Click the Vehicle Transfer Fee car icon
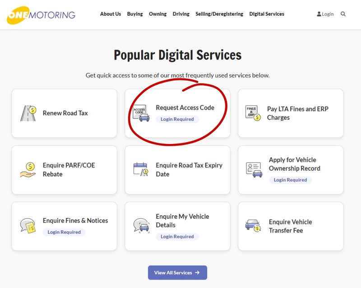361x288 pixels. (253, 225)
